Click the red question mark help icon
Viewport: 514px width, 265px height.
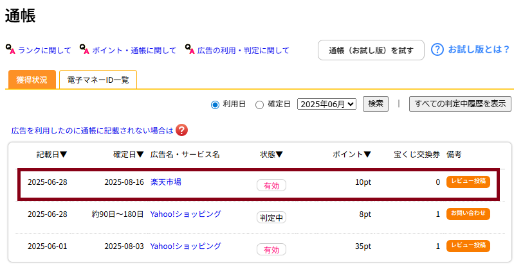[x=181, y=130]
